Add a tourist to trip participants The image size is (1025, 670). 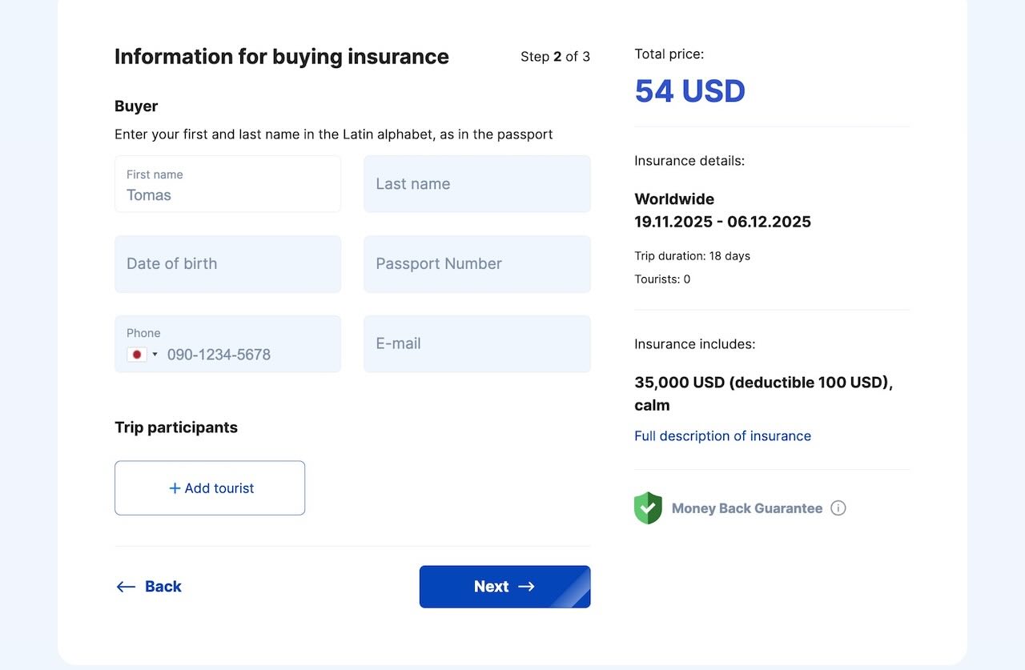pyautogui.click(x=210, y=488)
